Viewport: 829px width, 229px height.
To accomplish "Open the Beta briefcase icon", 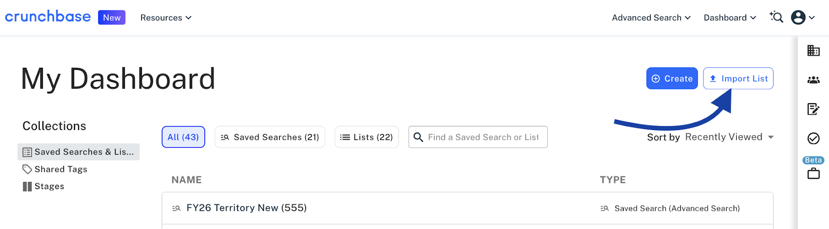I will click(813, 173).
